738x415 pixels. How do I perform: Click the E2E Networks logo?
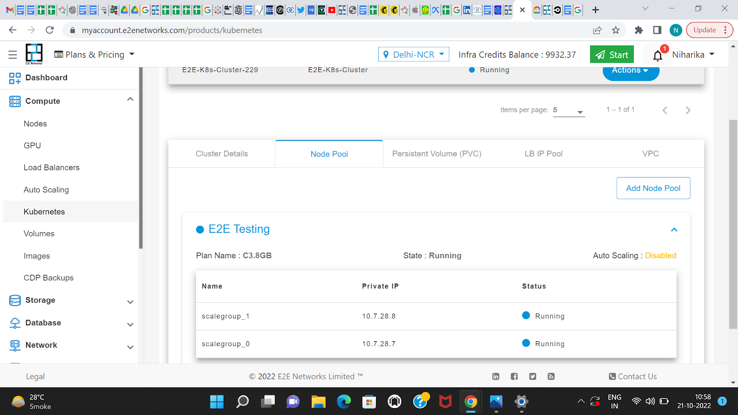tap(34, 54)
